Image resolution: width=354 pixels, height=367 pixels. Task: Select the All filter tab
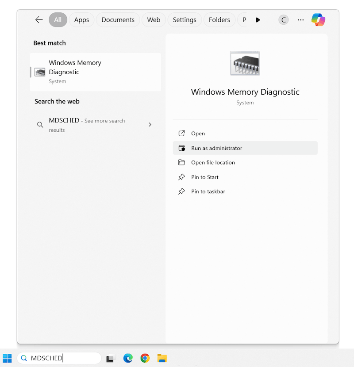[x=58, y=20]
